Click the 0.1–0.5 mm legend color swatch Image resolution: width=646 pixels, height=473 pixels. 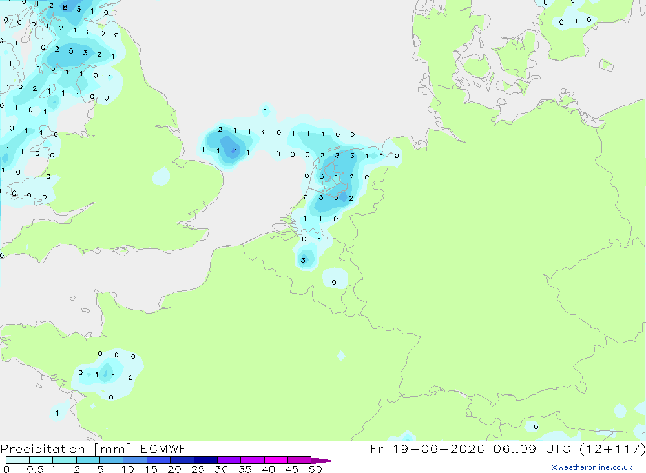pyautogui.click(x=17, y=460)
